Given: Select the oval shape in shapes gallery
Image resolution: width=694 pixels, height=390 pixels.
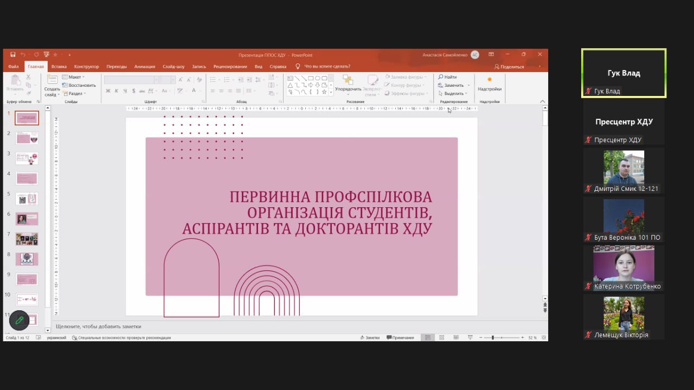Looking at the screenshot, I should tap(318, 78).
